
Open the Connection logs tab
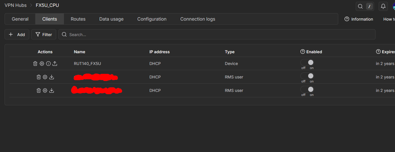(197, 19)
